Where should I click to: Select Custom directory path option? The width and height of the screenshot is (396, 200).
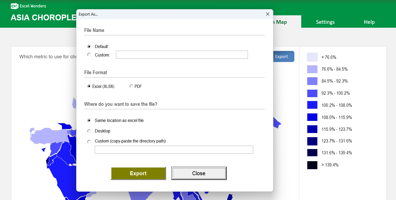(x=89, y=141)
